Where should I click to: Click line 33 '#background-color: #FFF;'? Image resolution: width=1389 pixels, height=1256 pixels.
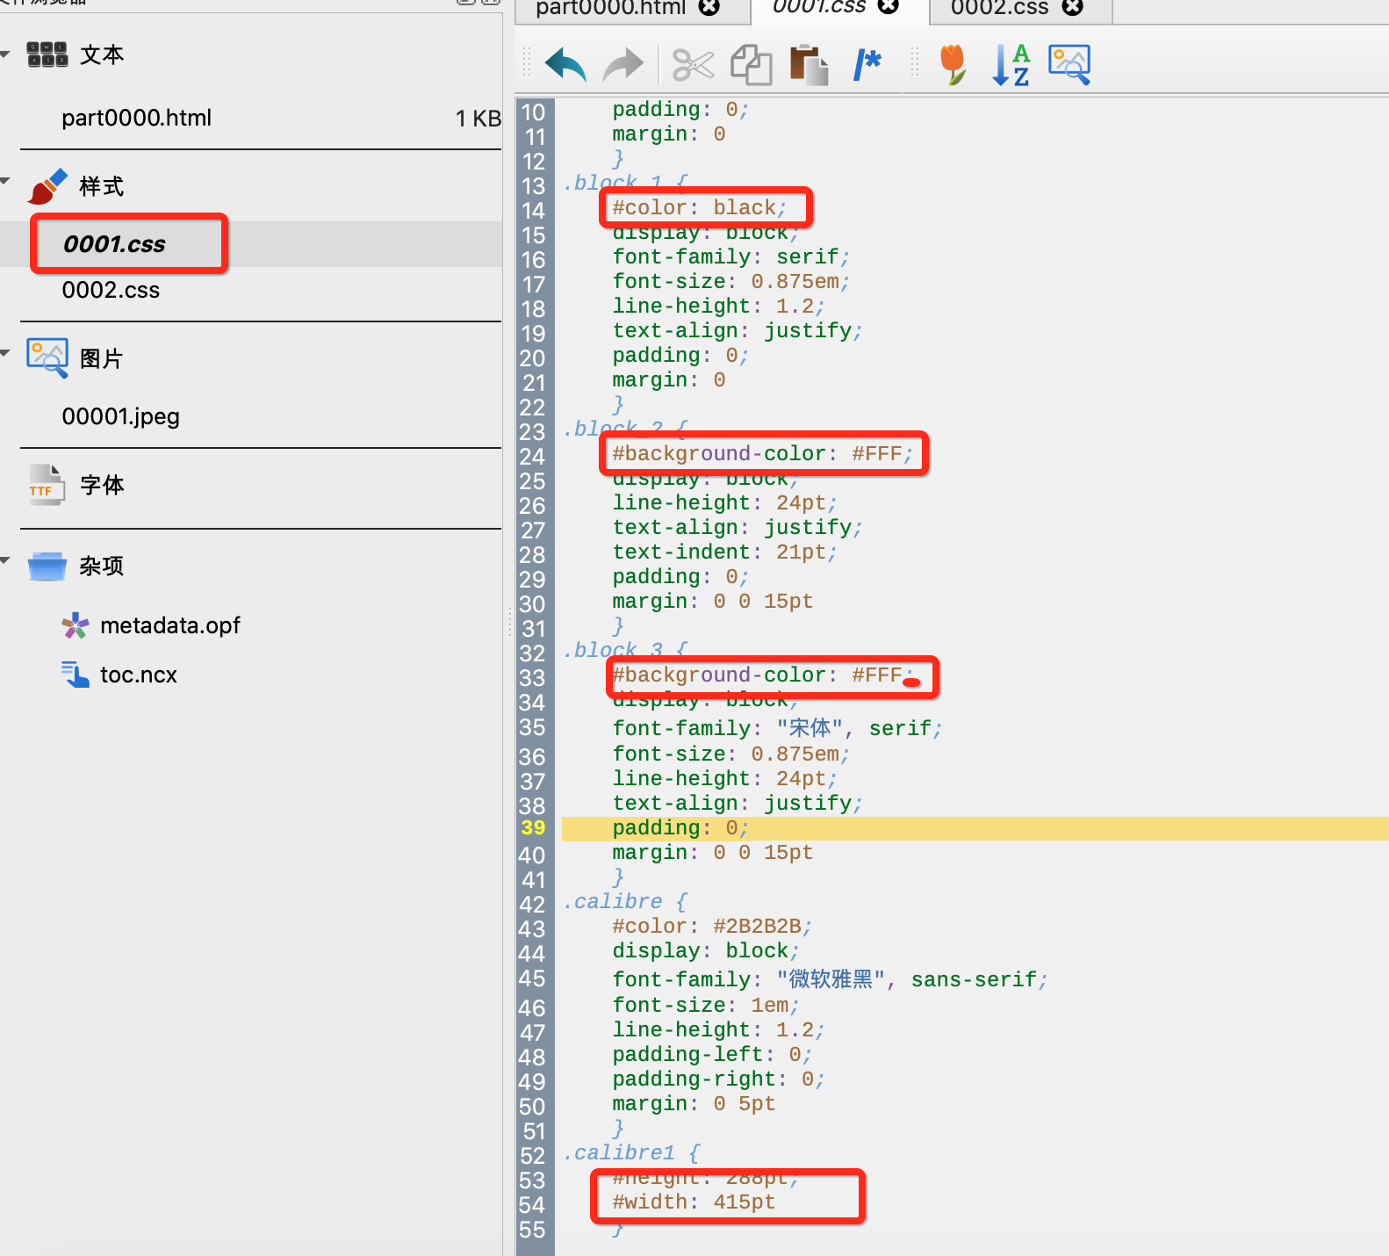point(762,675)
